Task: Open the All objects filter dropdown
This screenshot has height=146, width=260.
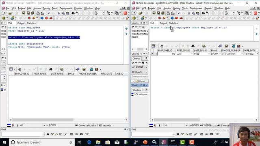Action: (146, 72)
